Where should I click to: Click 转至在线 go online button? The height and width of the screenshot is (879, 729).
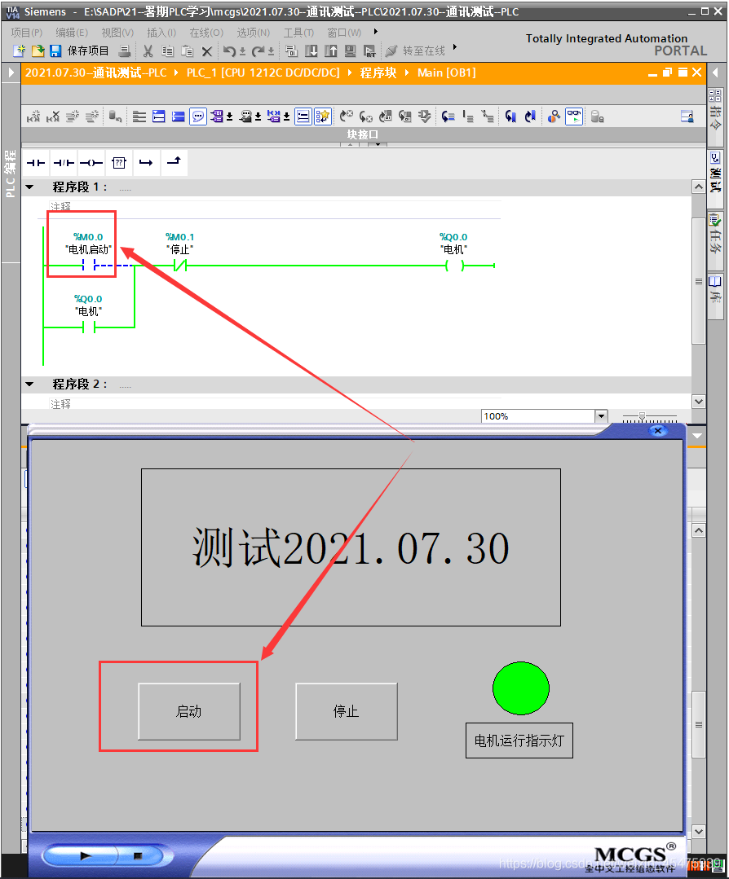[x=416, y=51]
